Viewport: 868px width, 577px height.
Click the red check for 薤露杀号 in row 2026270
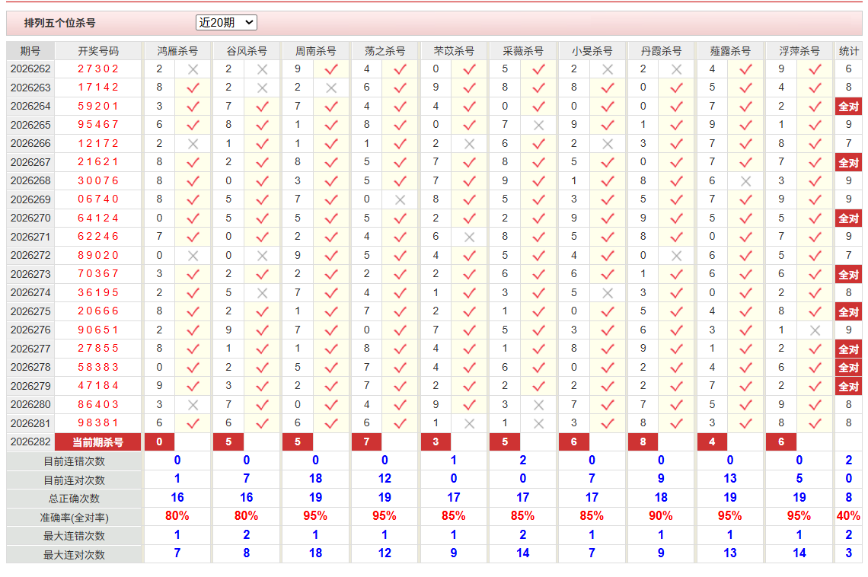click(x=745, y=218)
